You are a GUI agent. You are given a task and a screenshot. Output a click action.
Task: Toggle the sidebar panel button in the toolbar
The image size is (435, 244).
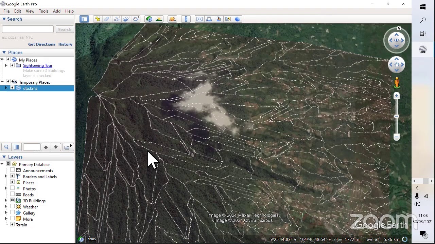point(84,19)
